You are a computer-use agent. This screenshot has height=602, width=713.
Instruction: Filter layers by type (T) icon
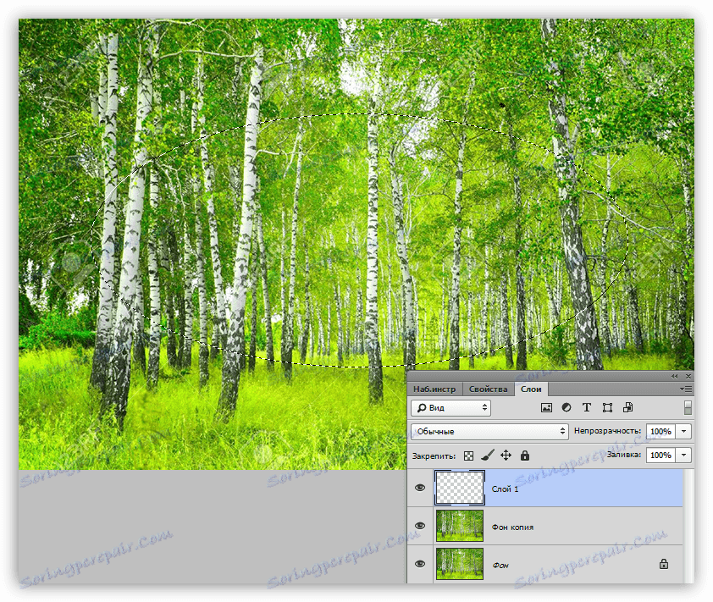click(x=587, y=408)
